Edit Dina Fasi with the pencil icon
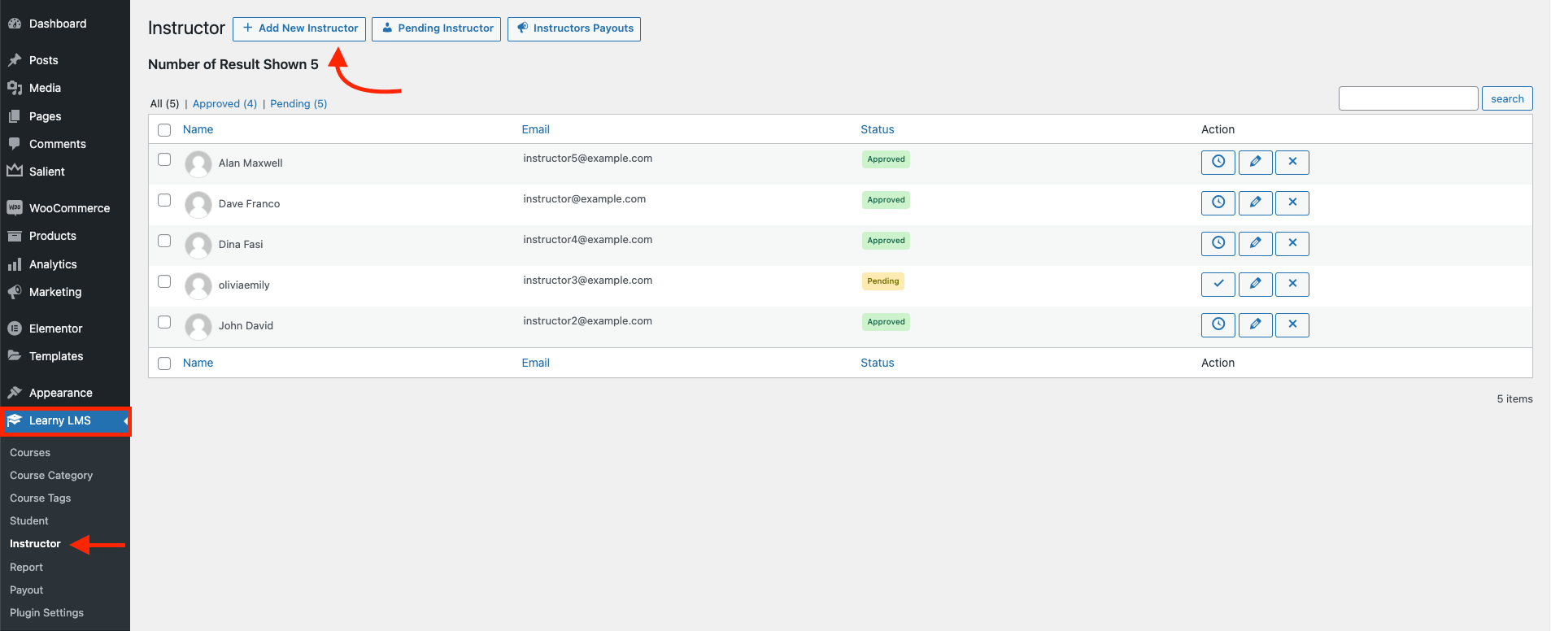This screenshot has width=1551, height=631. coord(1255,243)
